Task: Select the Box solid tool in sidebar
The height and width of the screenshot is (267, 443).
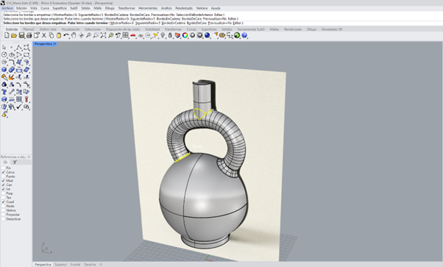Action: pos(4,69)
